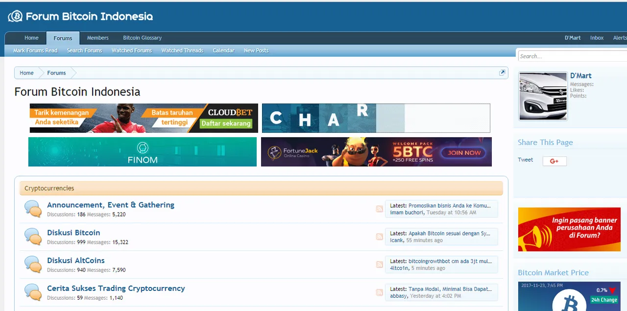Open the Inbox menu
627x311 pixels.
pyautogui.click(x=597, y=38)
